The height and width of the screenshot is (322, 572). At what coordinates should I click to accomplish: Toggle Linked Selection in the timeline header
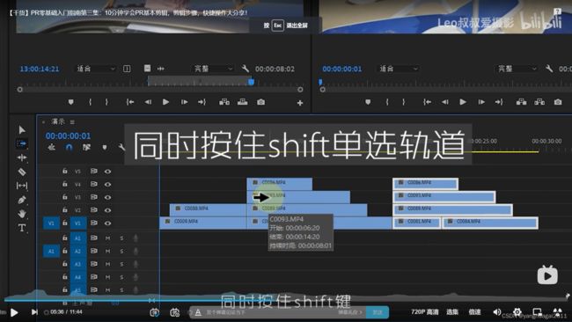coord(86,147)
